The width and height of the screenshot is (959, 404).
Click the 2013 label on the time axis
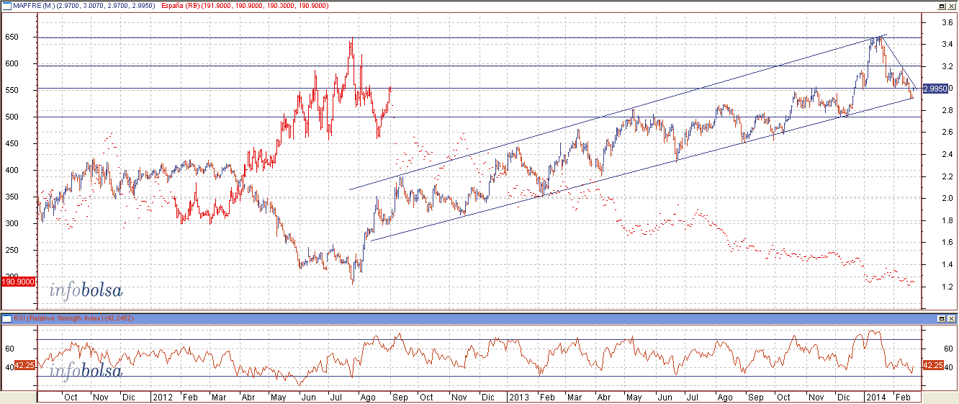(x=518, y=397)
